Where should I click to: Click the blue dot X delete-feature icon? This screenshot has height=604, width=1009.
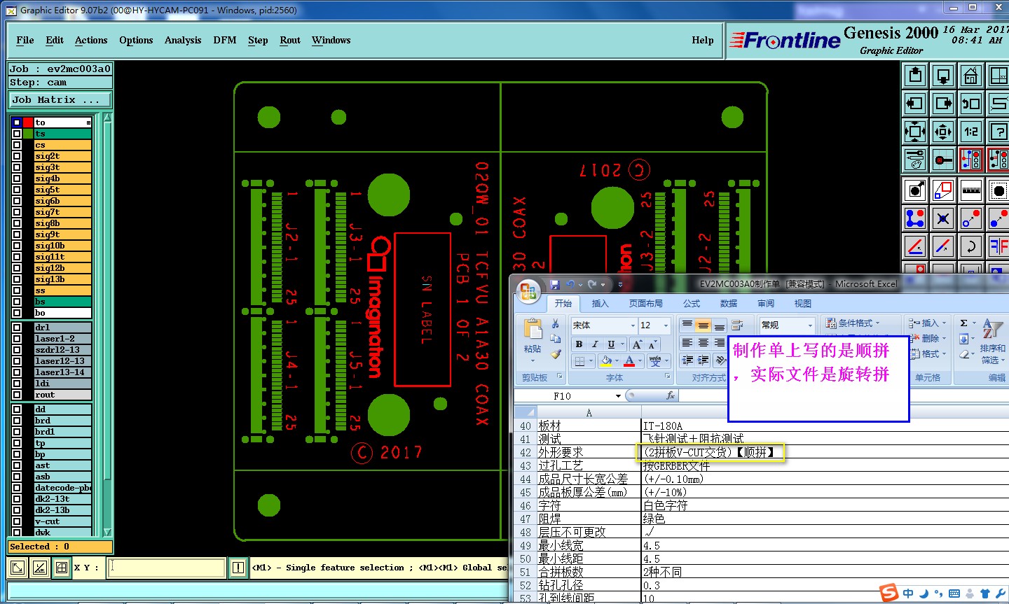pos(943,218)
